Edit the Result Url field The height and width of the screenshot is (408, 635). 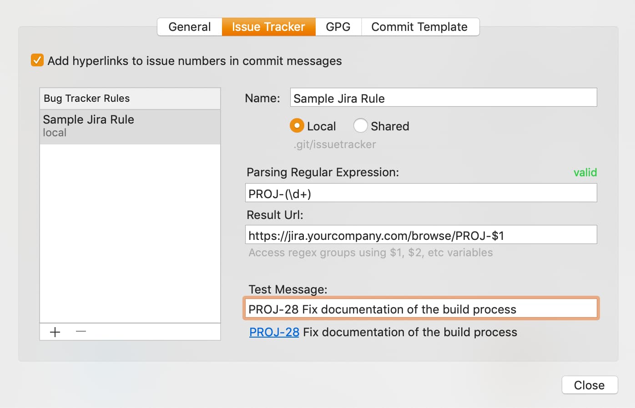click(x=421, y=235)
